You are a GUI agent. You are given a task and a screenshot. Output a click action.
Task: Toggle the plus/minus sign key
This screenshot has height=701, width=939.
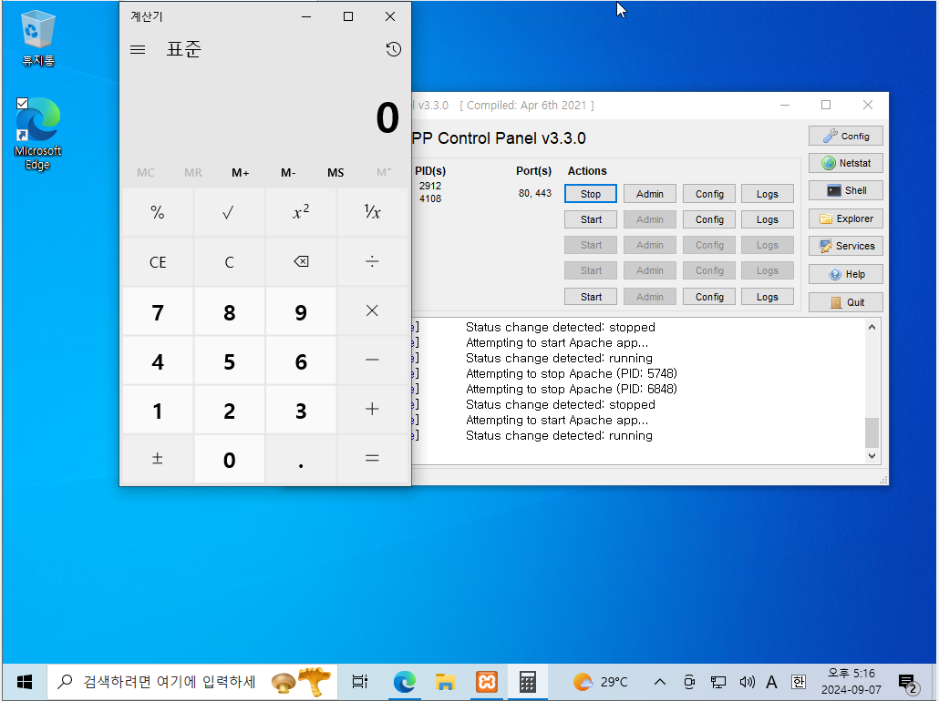click(x=158, y=459)
